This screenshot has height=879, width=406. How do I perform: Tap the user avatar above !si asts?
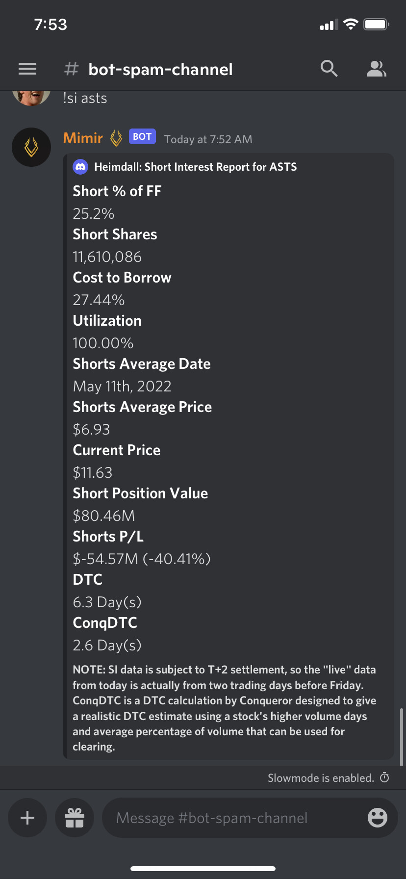click(31, 97)
